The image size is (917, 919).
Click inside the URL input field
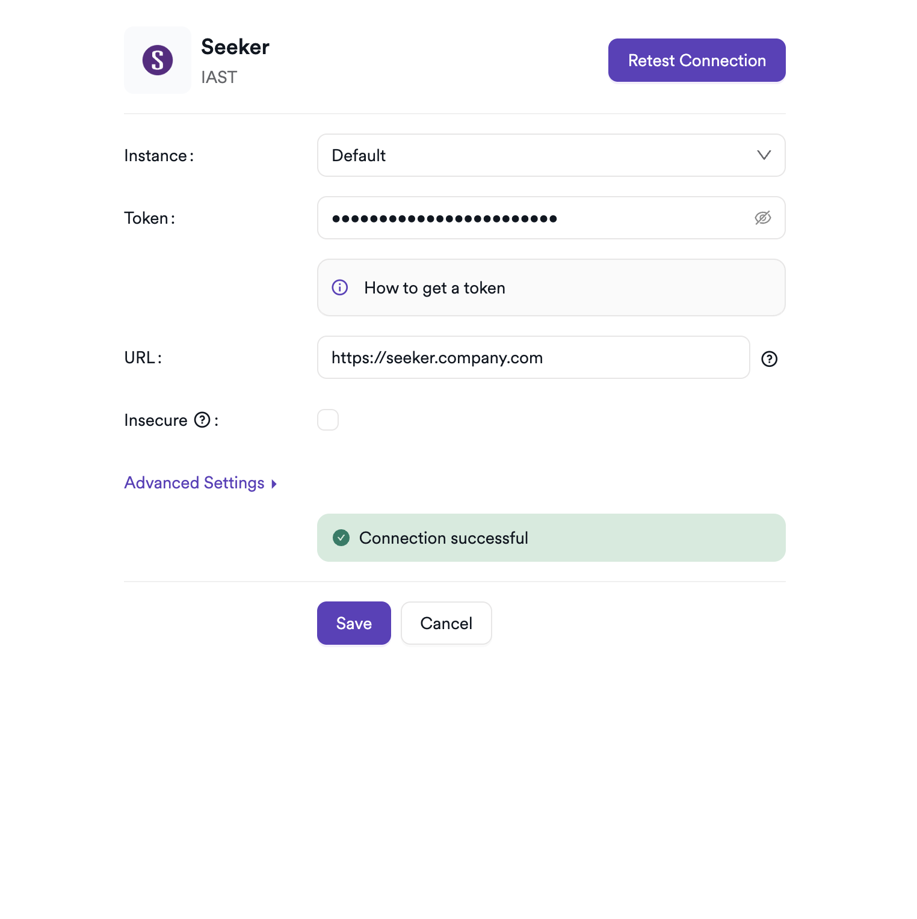[x=533, y=357]
